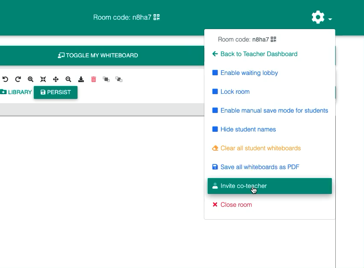The image size is (364, 268).
Task: Clear all student whiteboards
Action: click(256, 148)
